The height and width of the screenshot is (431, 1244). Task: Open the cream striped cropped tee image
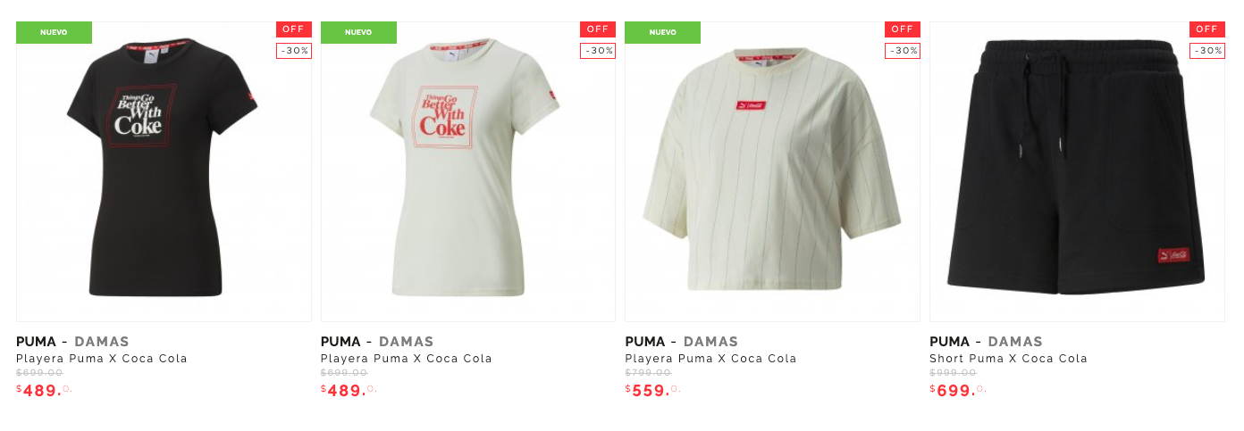[x=772, y=171]
